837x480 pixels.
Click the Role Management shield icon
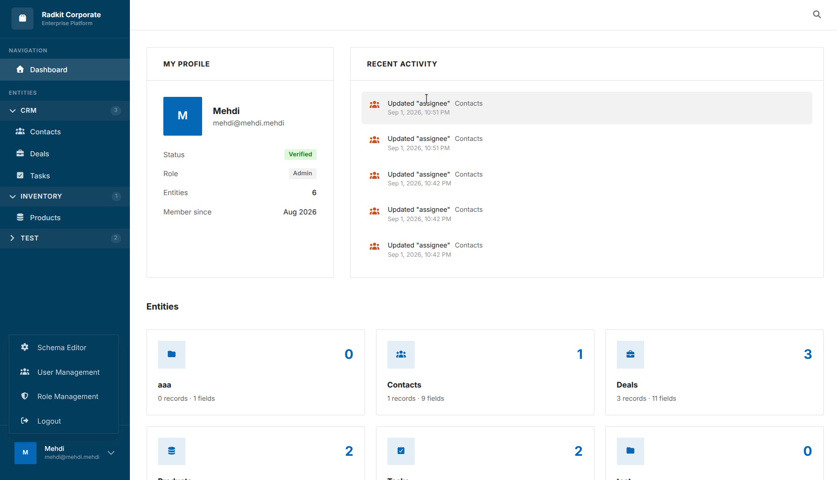coord(25,396)
